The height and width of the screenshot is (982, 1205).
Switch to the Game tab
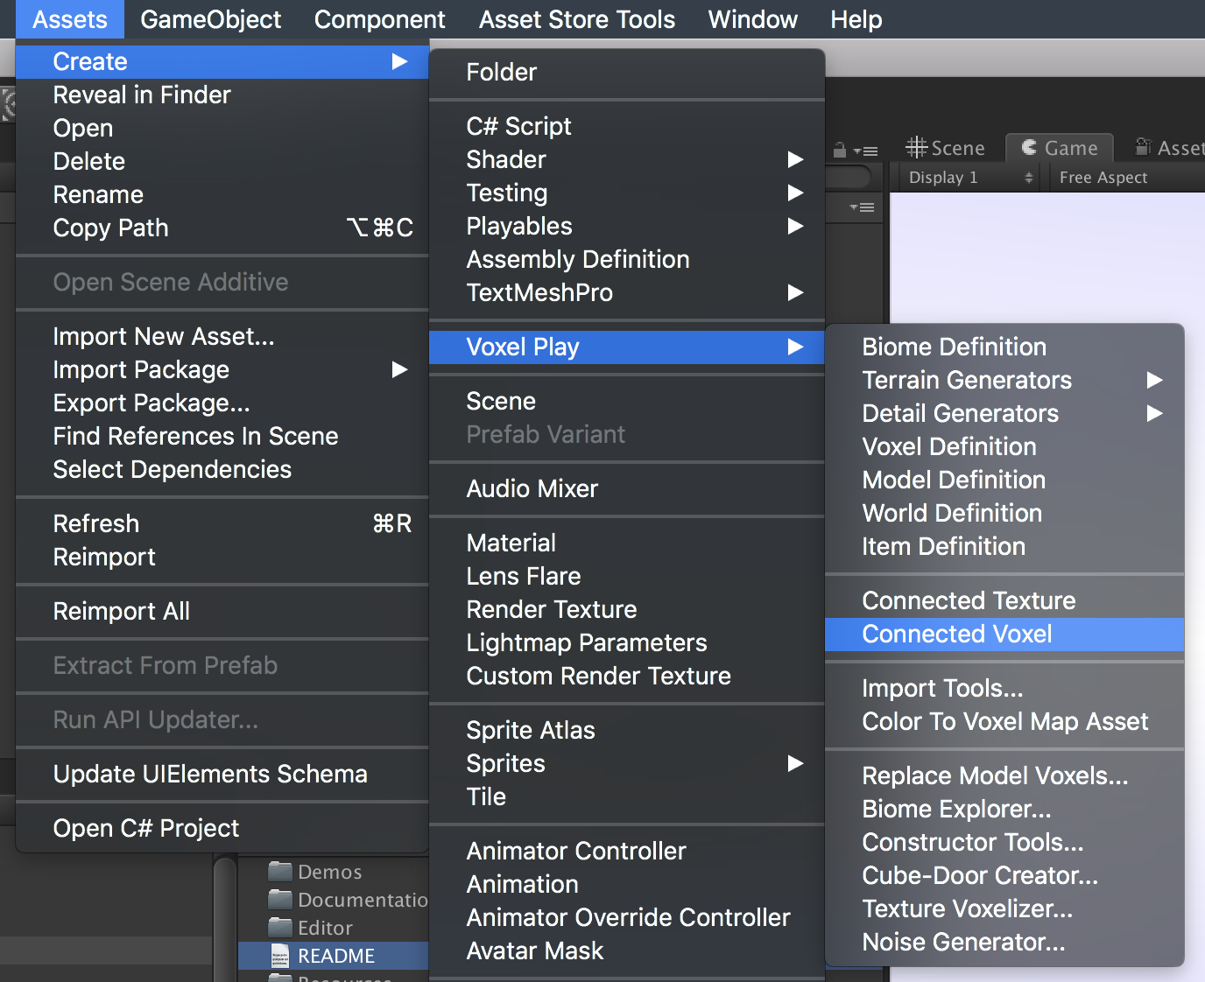(1060, 148)
